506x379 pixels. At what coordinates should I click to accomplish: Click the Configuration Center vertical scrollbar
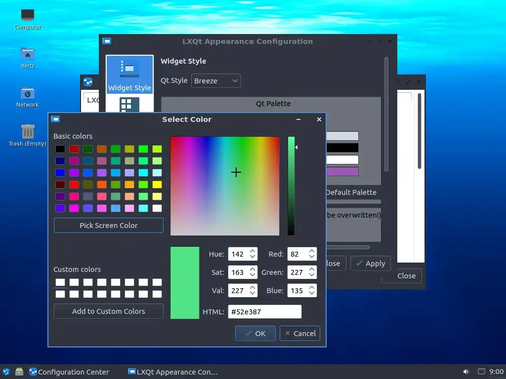click(x=420, y=130)
